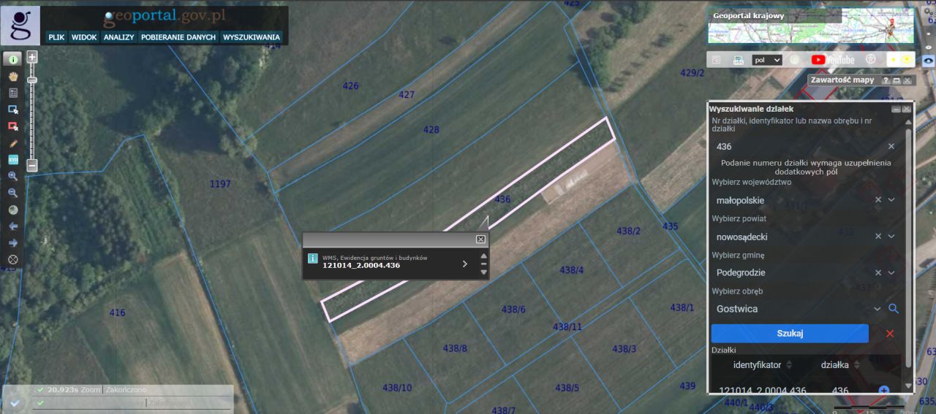Open the ANALIZY menu
The image size is (936, 414).
click(x=118, y=37)
